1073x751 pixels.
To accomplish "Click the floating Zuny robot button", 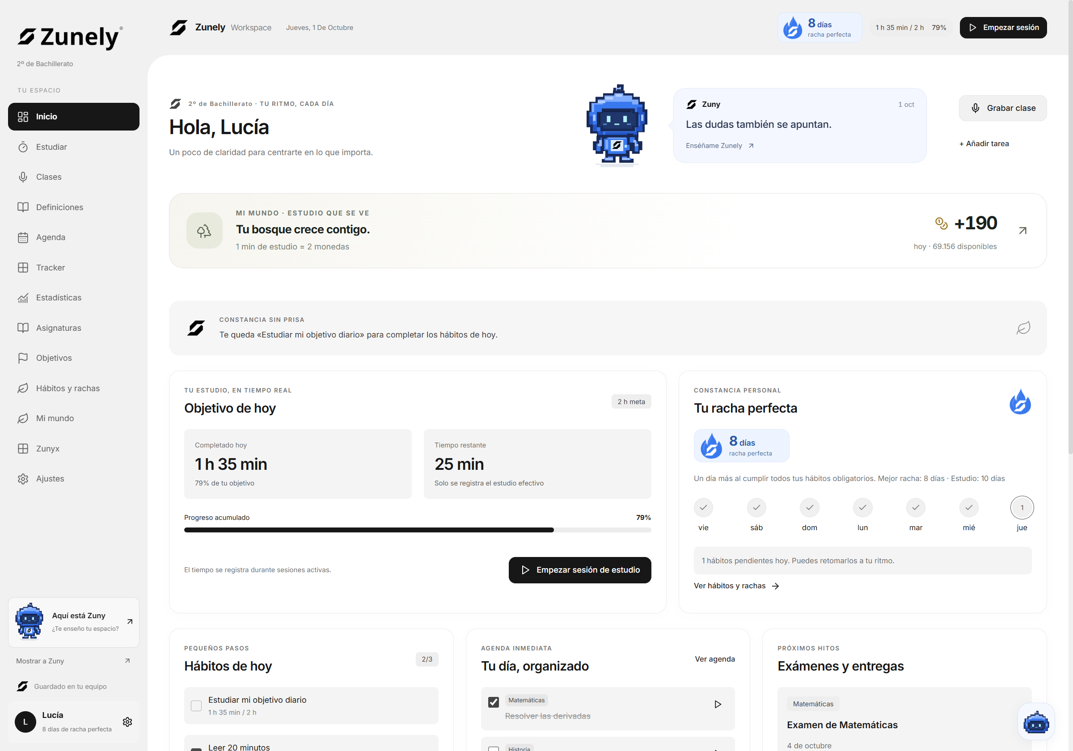I will (1036, 721).
